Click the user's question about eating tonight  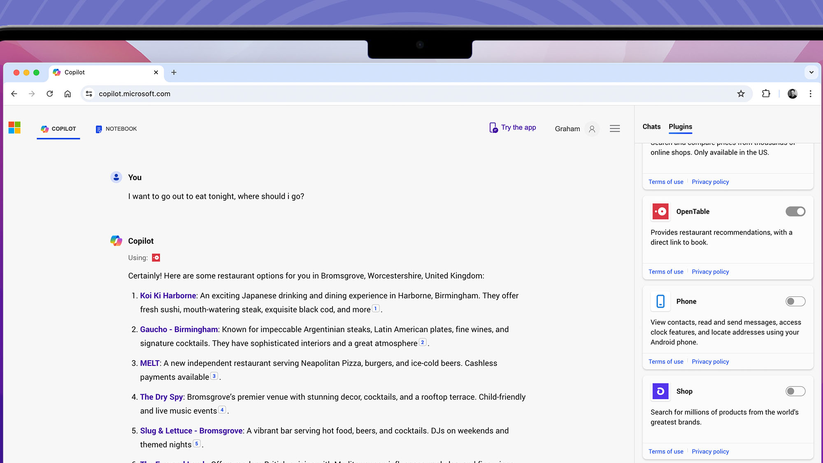click(x=216, y=196)
